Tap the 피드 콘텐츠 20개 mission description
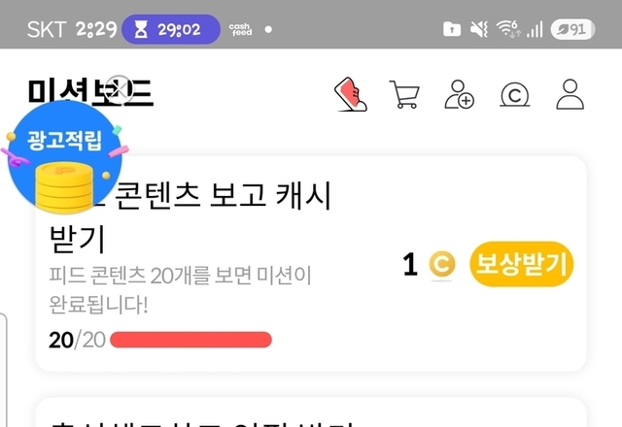Image resolution: width=622 pixels, height=427 pixels. tap(180, 290)
